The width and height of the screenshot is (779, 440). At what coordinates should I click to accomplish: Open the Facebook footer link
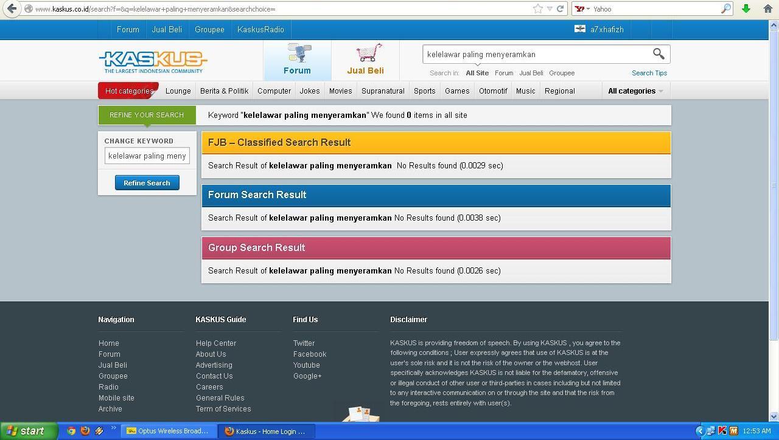point(310,354)
